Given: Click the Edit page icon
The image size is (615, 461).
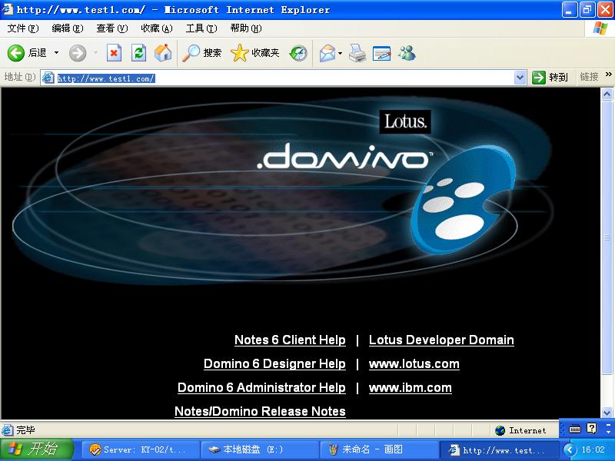Looking at the screenshot, I should [381, 53].
